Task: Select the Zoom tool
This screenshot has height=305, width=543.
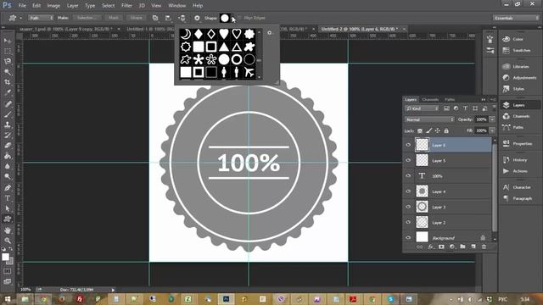Action: (8, 241)
